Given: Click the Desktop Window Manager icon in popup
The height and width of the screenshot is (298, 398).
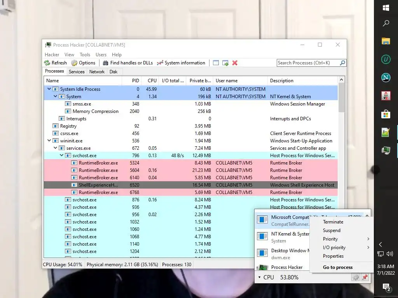Looking at the screenshot, I should point(262,253).
